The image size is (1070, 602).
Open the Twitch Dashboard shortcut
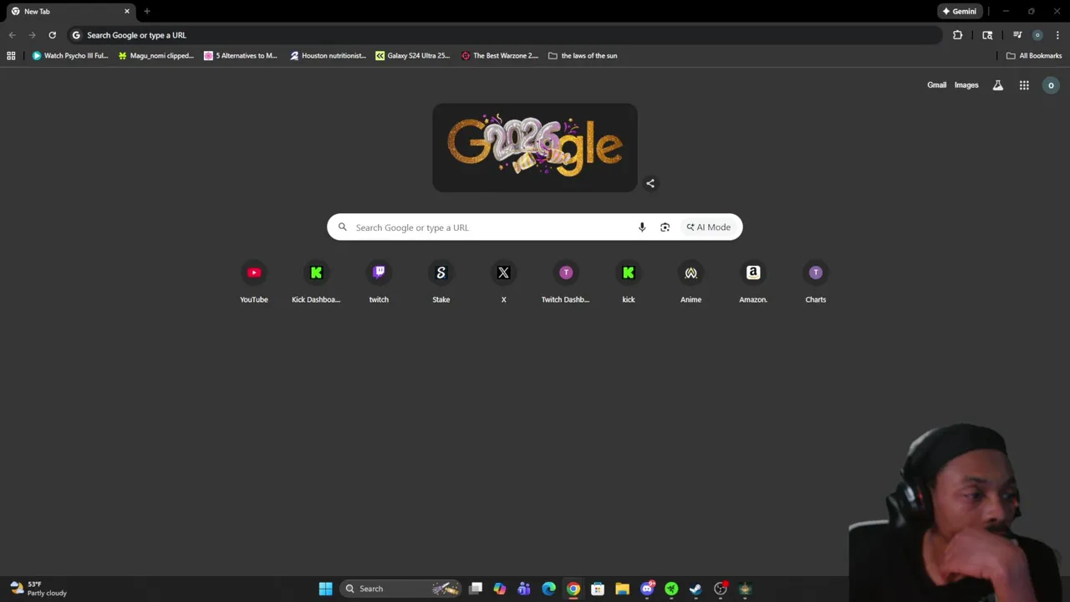(x=566, y=282)
